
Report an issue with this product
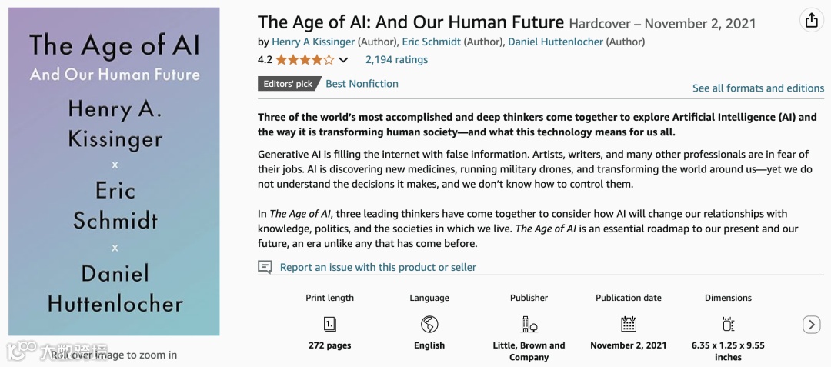coord(378,267)
